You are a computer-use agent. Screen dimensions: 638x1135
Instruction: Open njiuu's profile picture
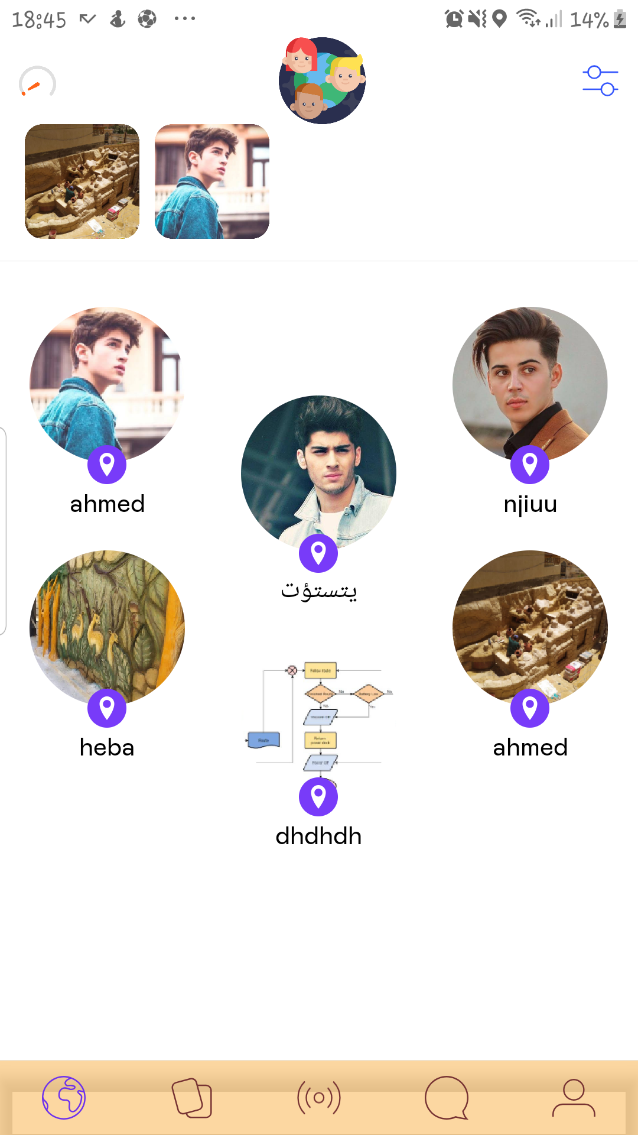click(x=530, y=384)
